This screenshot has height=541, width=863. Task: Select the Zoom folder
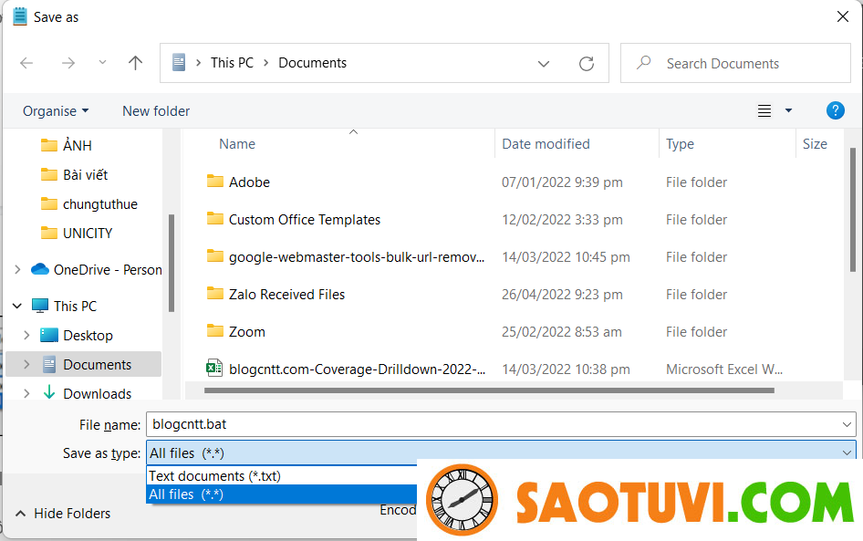coord(247,332)
